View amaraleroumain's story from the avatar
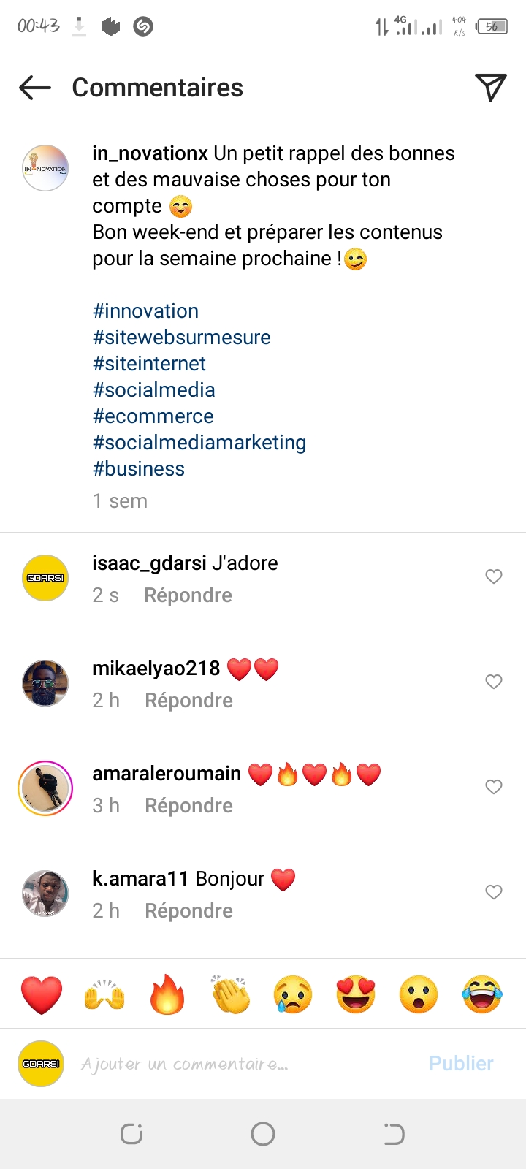526x1169 pixels. click(x=45, y=788)
